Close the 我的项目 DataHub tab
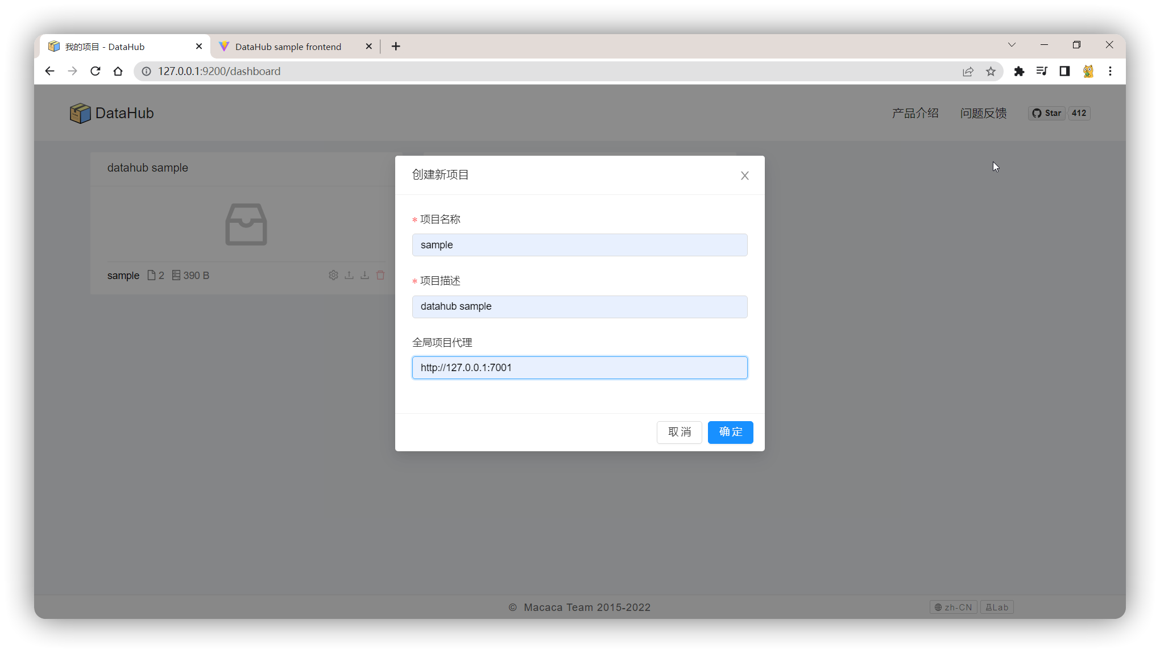This screenshot has width=1160, height=653. pyautogui.click(x=198, y=47)
